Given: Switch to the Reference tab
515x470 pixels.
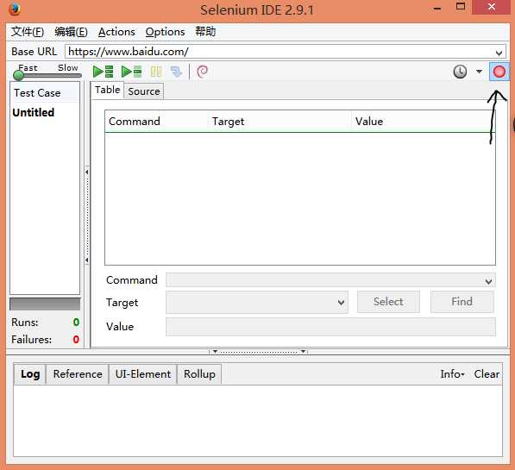Looking at the screenshot, I should (78, 373).
